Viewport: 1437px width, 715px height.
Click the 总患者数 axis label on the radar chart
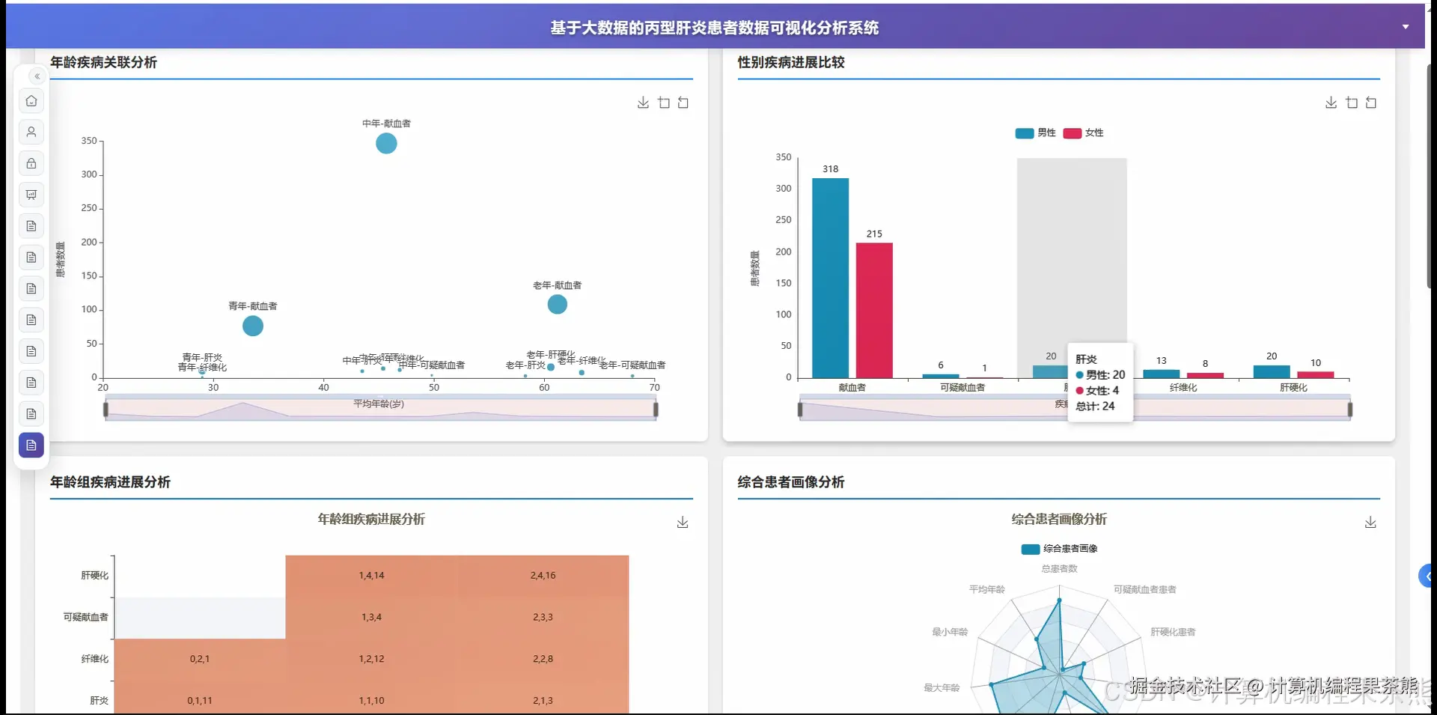[x=1059, y=569]
